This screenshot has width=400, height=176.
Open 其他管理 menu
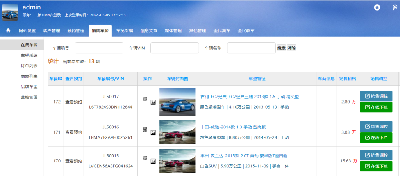coord(197,31)
